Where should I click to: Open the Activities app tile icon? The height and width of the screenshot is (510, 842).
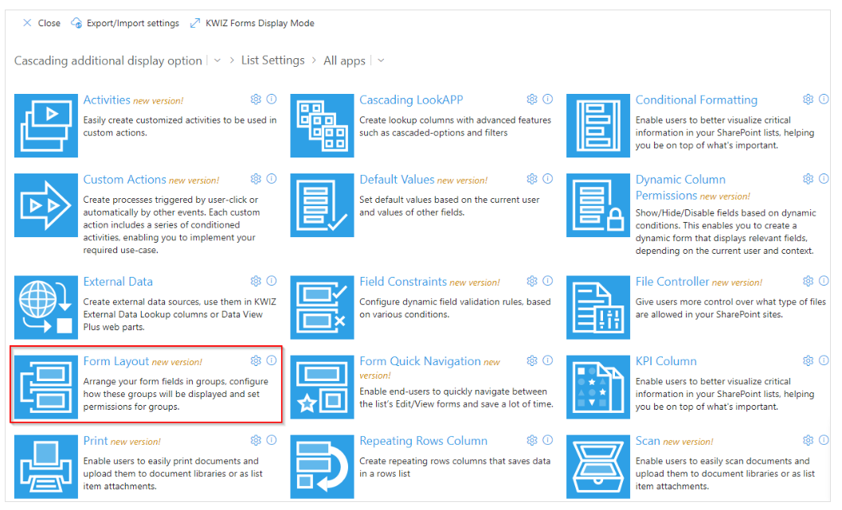pyautogui.click(x=45, y=126)
